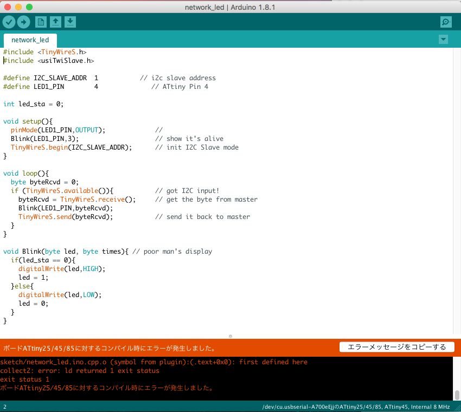Click console line 'exit status 1'
This screenshot has height=412, width=461.
click(25, 379)
